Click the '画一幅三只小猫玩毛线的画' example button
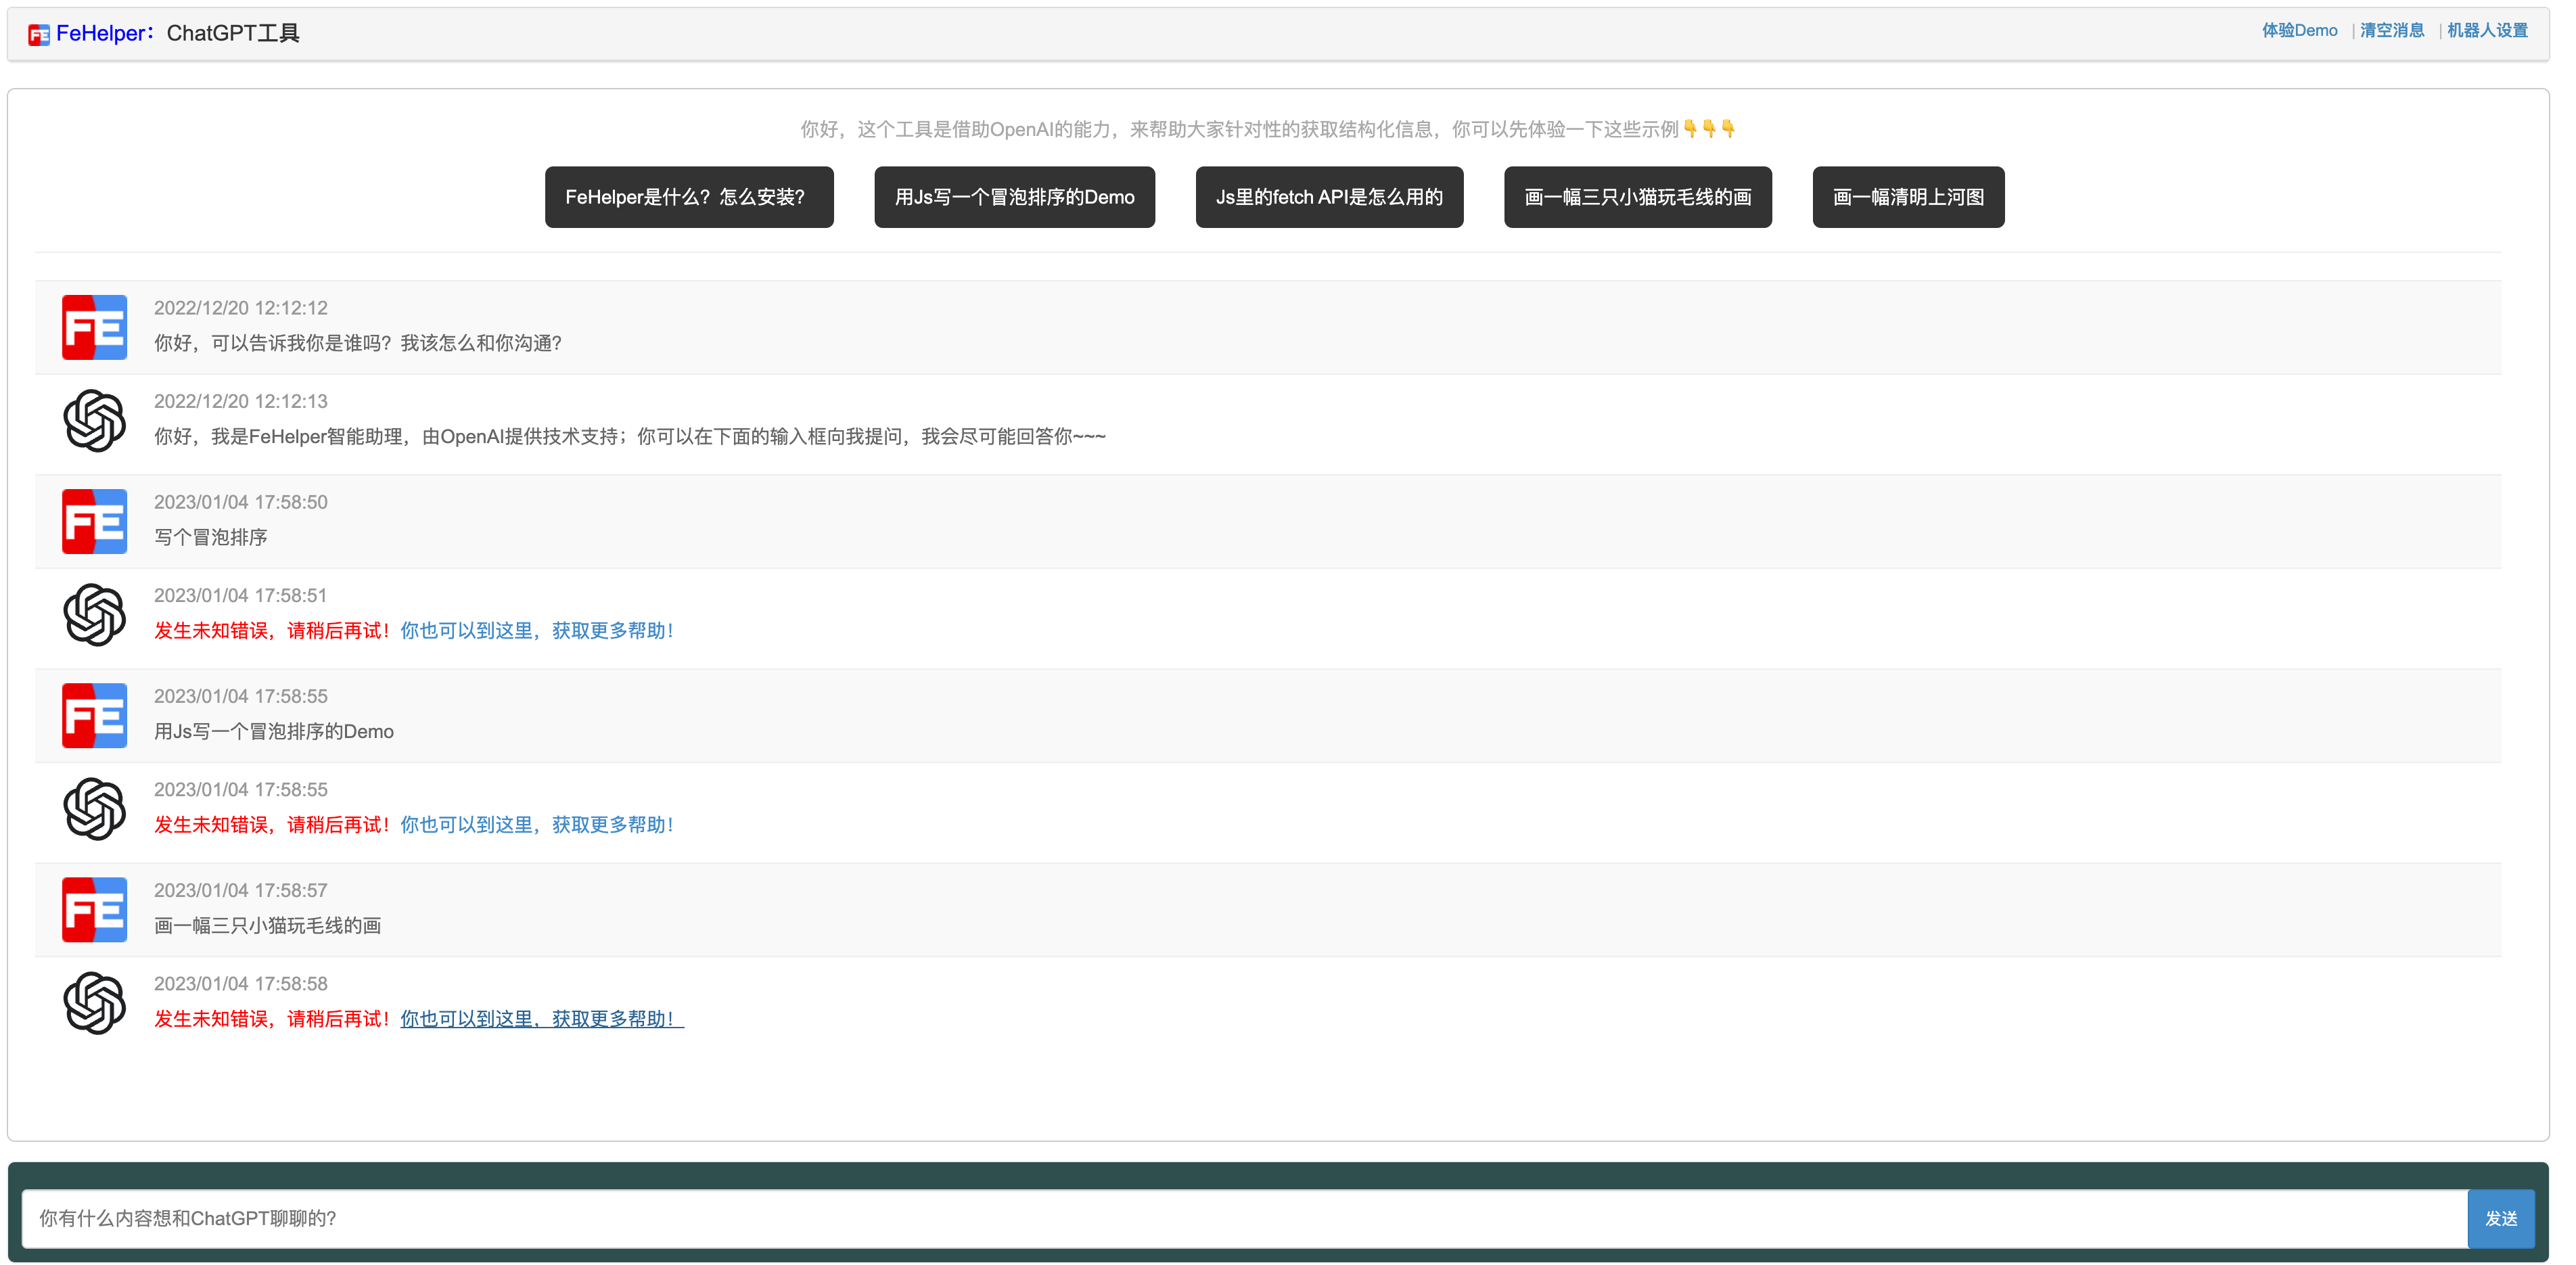Image resolution: width=2576 pixels, height=1265 pixels. coord(1638,197)
